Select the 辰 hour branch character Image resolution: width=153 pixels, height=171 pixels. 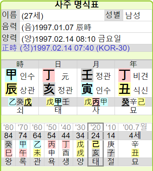(x=11, y=89)
